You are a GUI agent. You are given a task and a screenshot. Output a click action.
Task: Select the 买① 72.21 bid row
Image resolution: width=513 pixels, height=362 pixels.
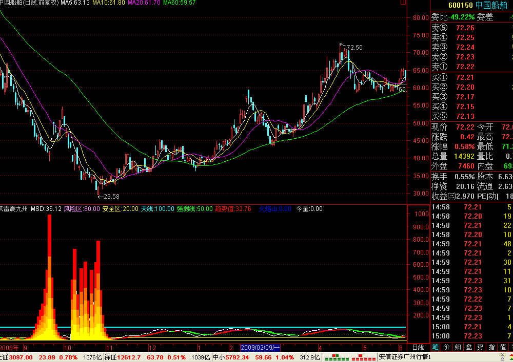tap(472, 77)
